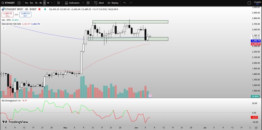Click the add symbol plus icon
The width and height of the screenshot is (262, 130).
point(19,3)
